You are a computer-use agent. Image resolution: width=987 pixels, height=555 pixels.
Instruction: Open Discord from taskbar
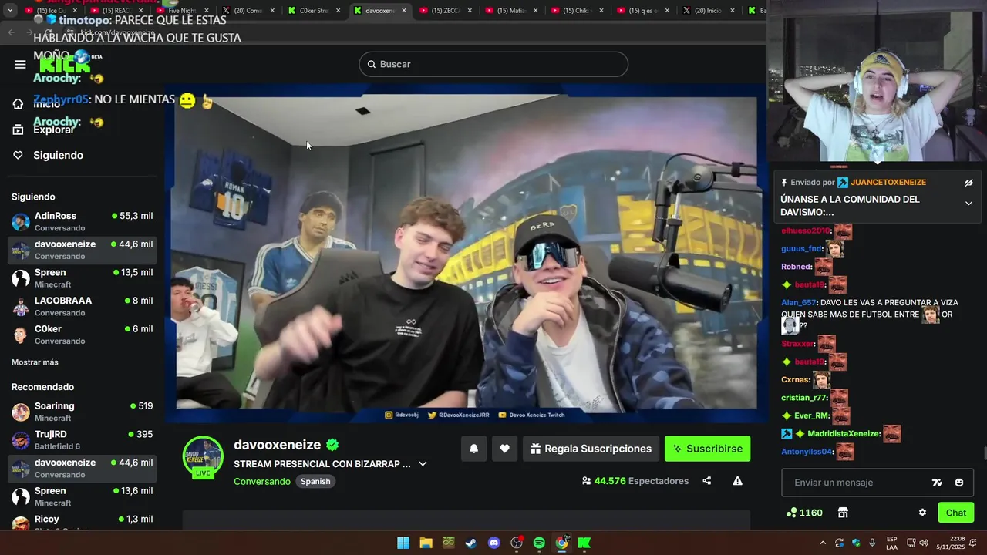(x=494, y=543)
